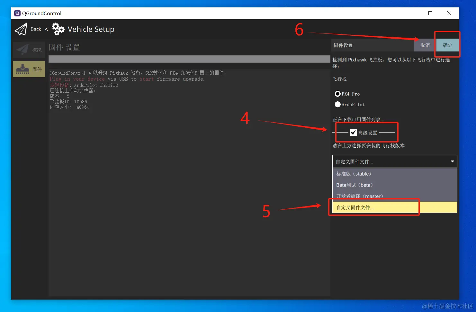
Task: Click the firmware upgrade progress bar
Action: (x=189, y=59)
